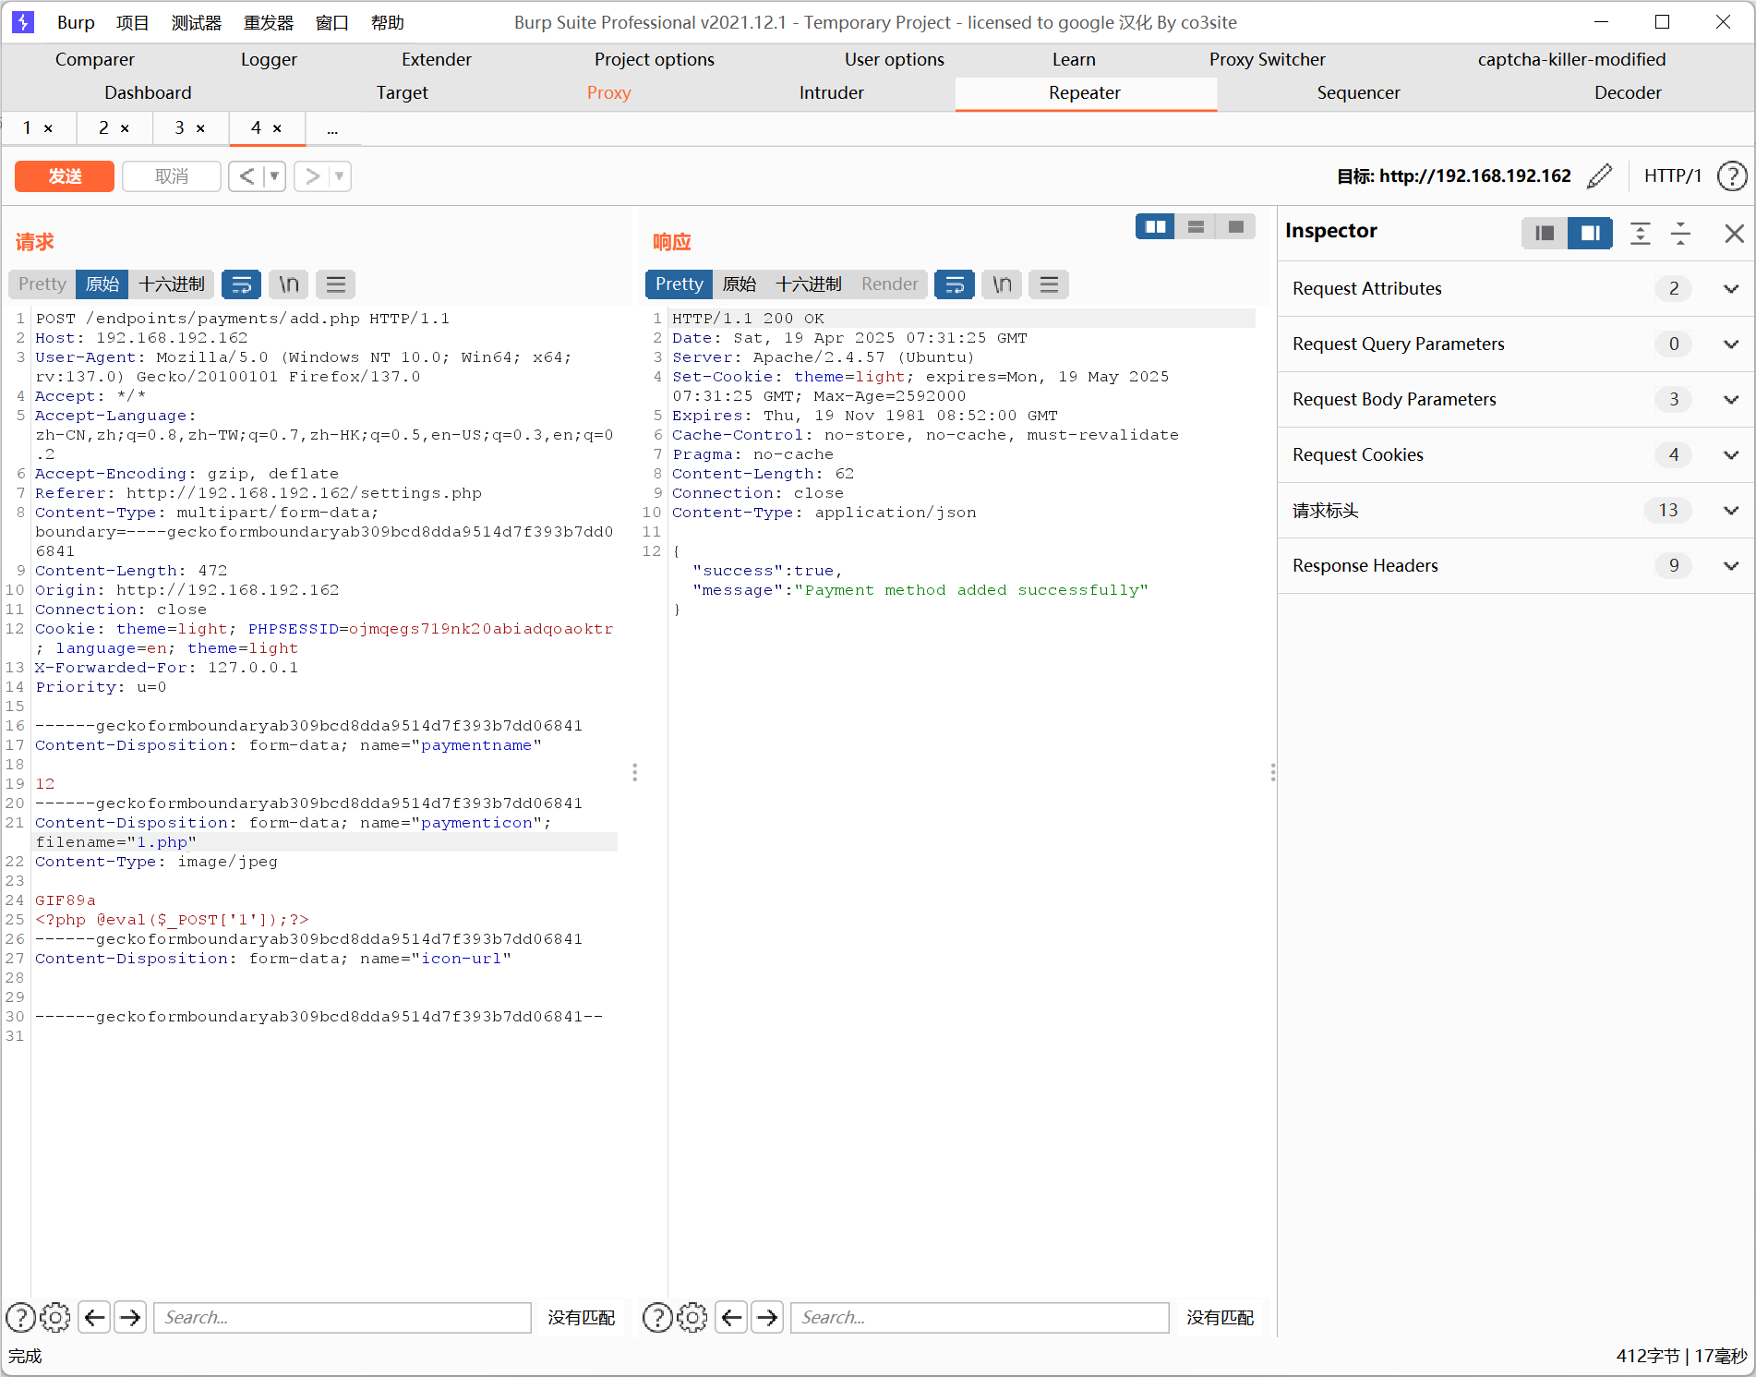The width and height of the screenshot is (1756, 1377).
Task: Open history back dropdown arrow
Action: point(274,175)
